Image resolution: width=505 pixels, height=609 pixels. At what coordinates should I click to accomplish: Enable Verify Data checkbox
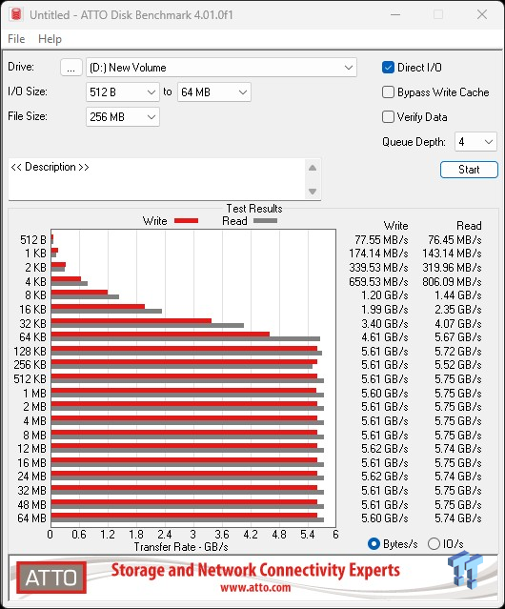point(388,117)
